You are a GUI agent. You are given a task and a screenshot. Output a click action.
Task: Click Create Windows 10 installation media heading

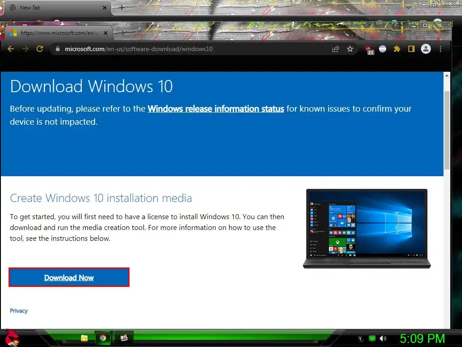[101, 198]
